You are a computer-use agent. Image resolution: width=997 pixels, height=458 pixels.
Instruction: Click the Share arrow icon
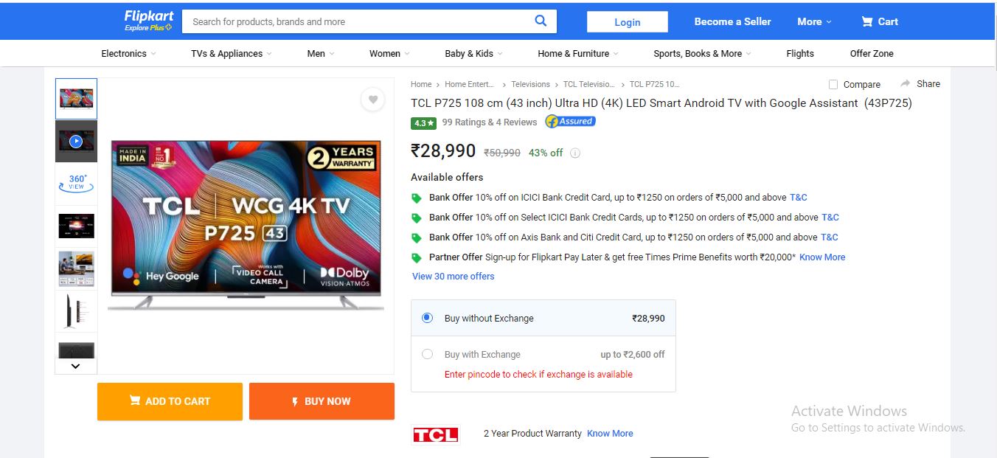coord(906,83)
